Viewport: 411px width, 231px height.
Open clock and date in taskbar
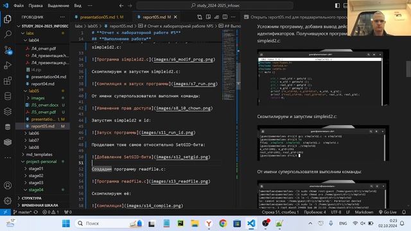387,223
